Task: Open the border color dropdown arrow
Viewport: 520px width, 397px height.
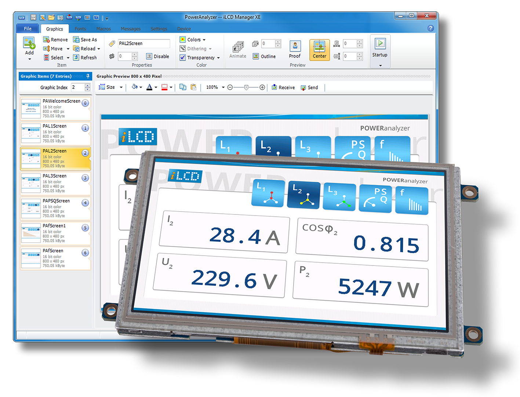Action: (x=171, y=87)
